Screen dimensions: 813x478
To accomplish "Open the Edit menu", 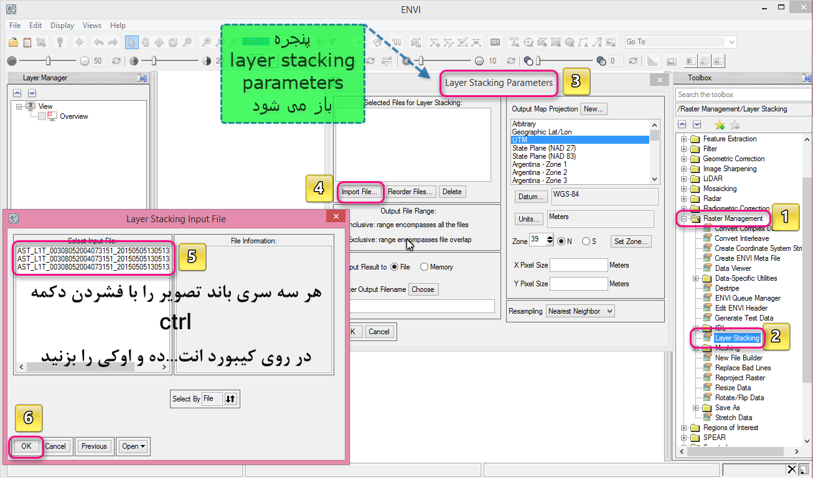I will pos(35,26).
